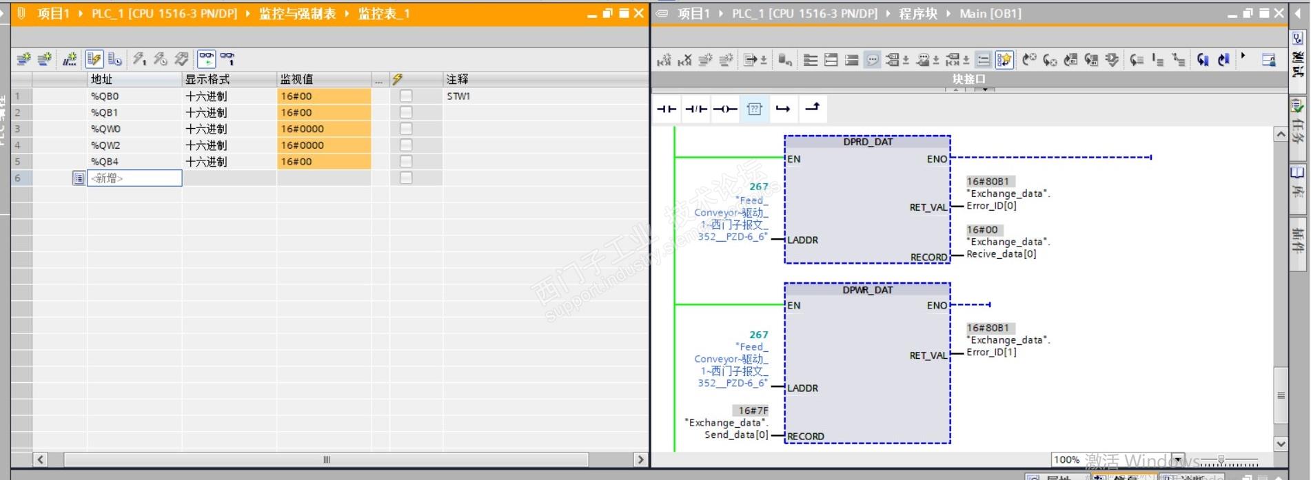
Task: Click scroll up arrow in program editor
Action: click(1281, 134)
